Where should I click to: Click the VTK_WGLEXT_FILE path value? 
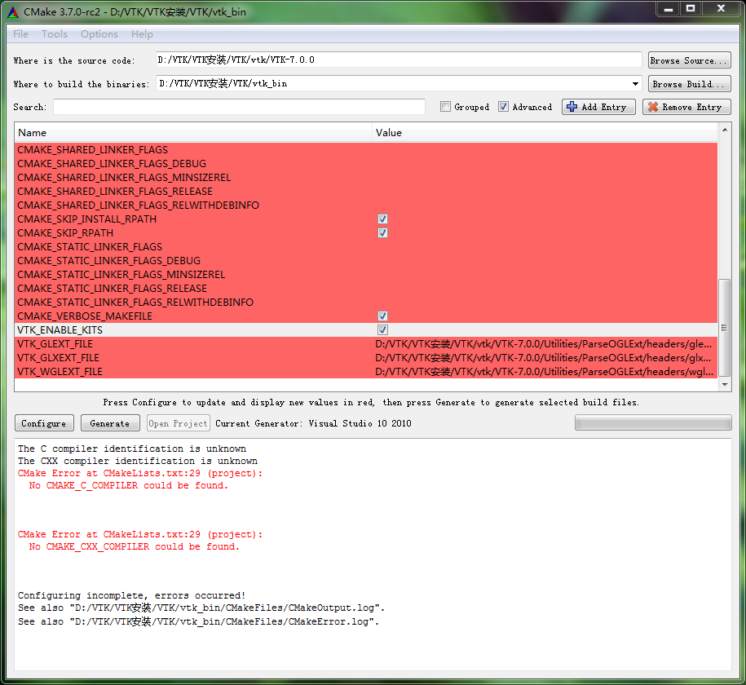[x=544, y=371]
